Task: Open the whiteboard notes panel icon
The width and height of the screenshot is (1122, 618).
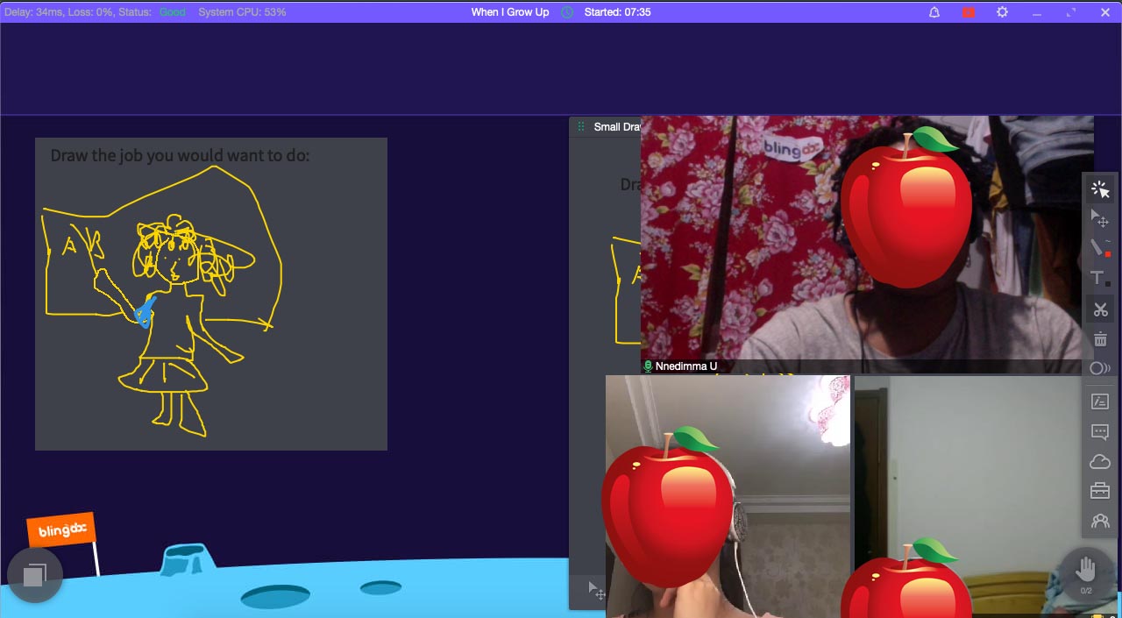Action: coord(1100,401)
